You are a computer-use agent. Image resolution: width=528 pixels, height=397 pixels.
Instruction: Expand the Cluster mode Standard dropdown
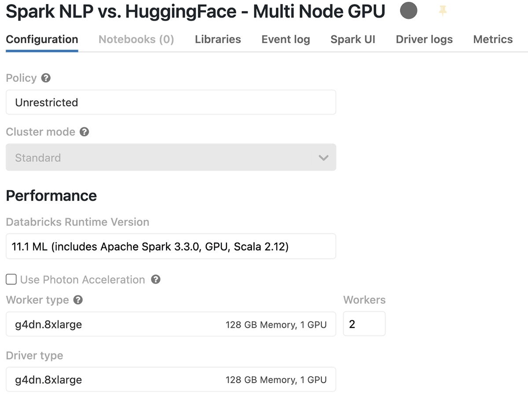coord(323,157)
